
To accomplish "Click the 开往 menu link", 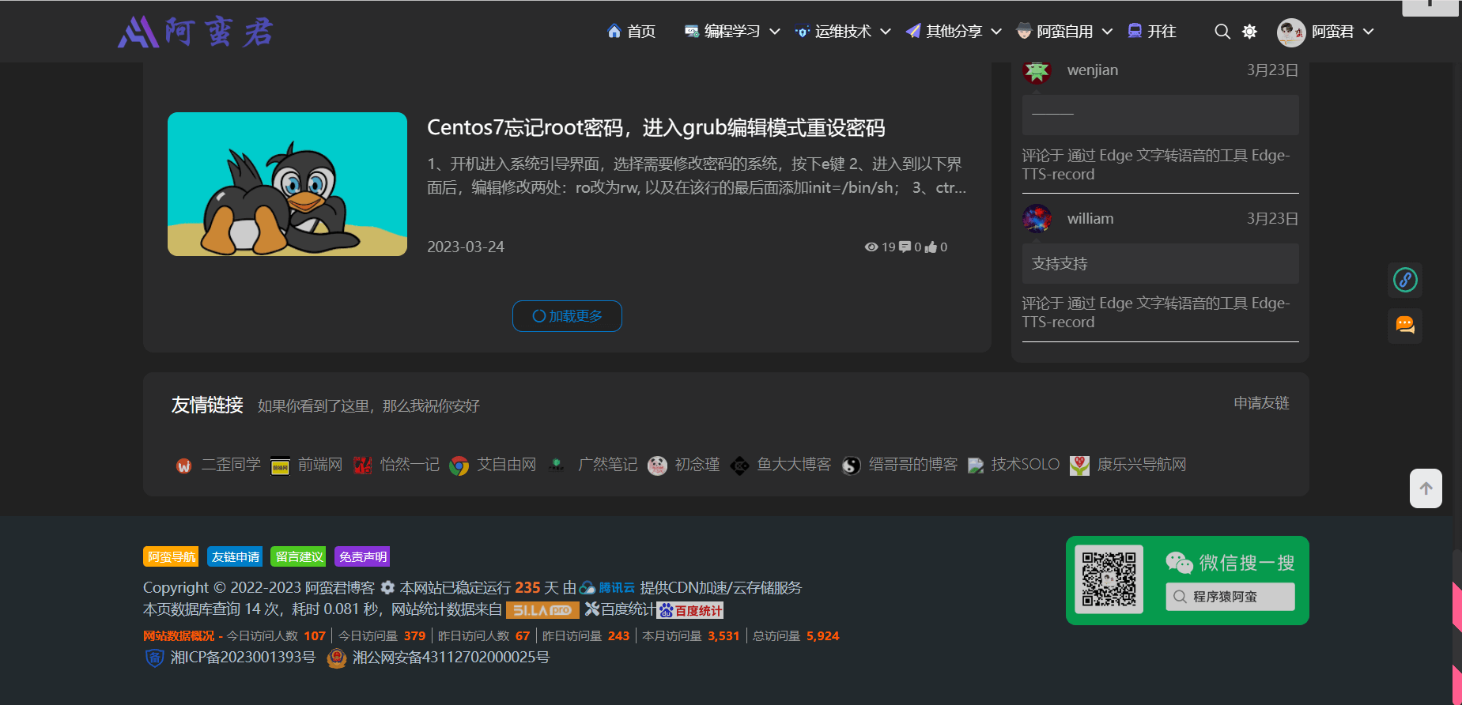I will (1152, 32).
